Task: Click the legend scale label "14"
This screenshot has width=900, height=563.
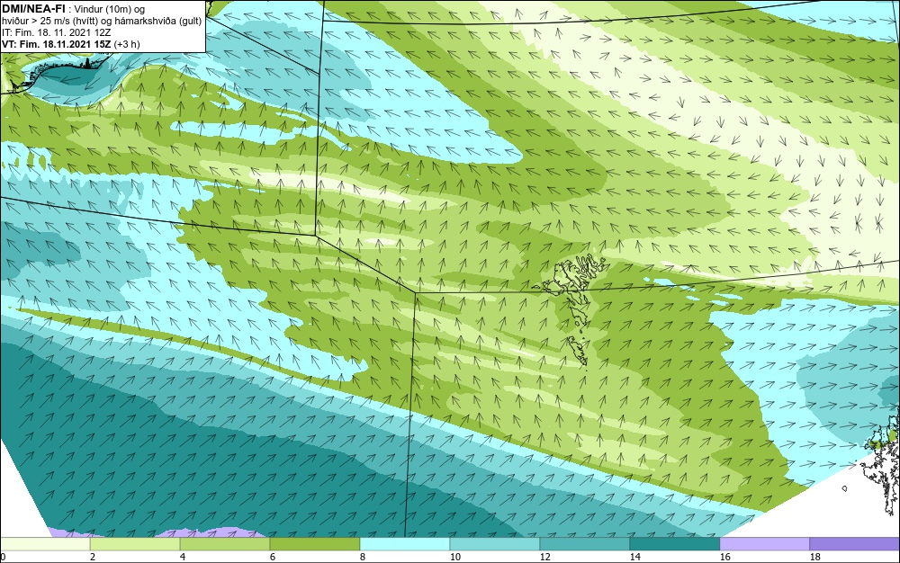Action: click(634, 557)
